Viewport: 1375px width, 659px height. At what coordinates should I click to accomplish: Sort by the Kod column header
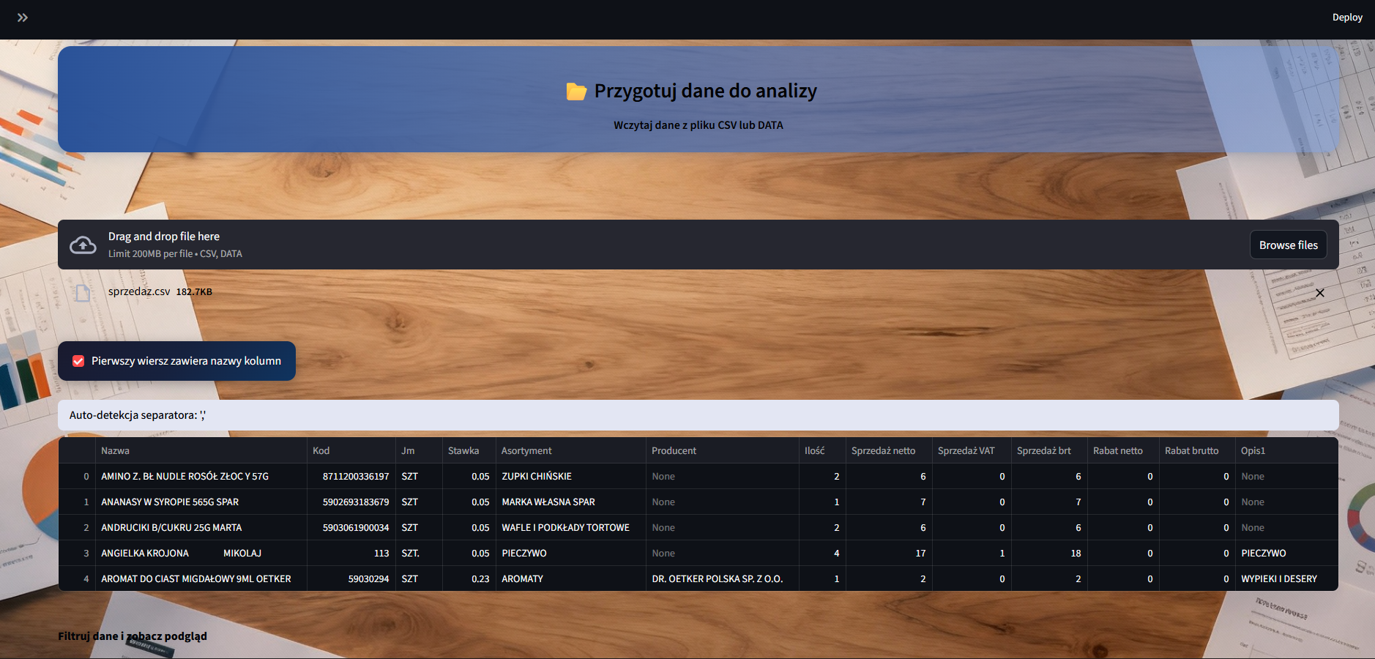351,450
